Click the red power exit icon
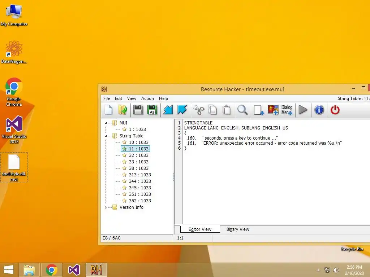370x277 pixels. tap(335, 110)
